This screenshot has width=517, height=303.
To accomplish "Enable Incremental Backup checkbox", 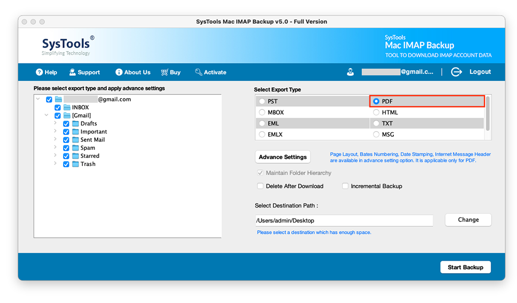I will [345, 186].
